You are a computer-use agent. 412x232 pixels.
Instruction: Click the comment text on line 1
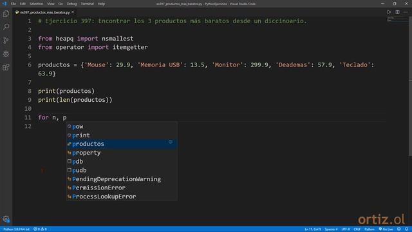(173, 21)
